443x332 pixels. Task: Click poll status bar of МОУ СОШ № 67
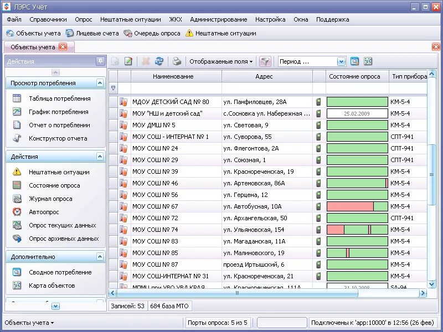pyautogui.click(x=357, y=206)
